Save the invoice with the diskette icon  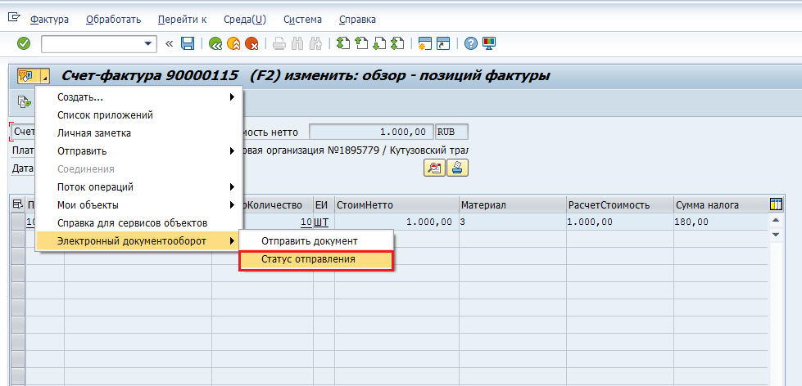click(x=188, y=43)
